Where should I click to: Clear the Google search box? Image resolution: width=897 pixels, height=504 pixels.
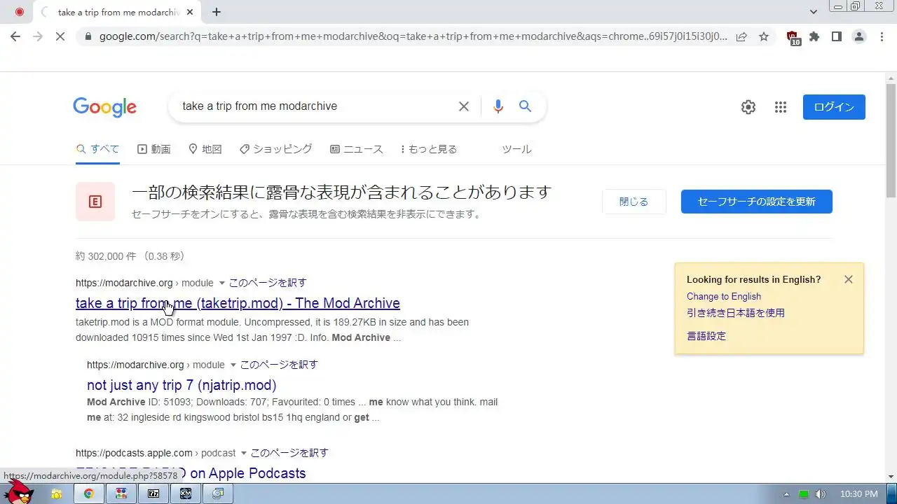point(464,106)
